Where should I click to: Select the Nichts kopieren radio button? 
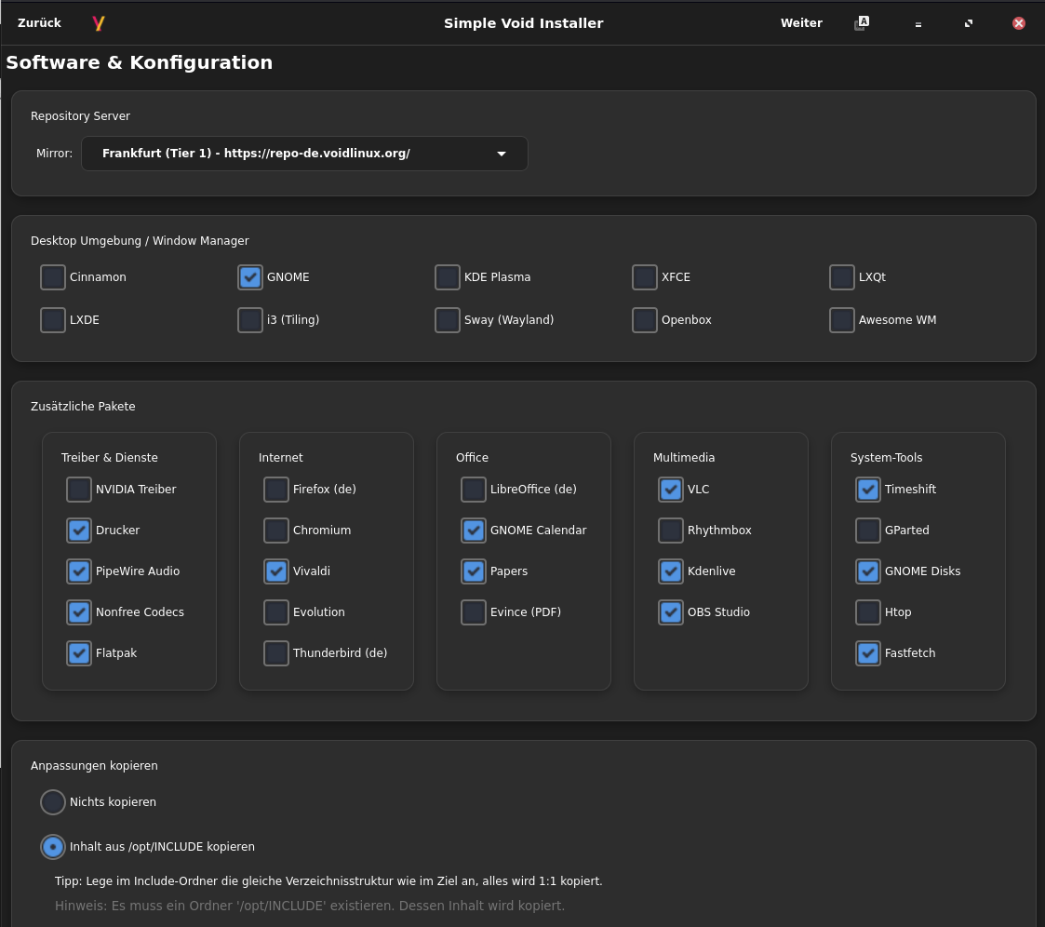pyautogui.click(x=53, y=802)
